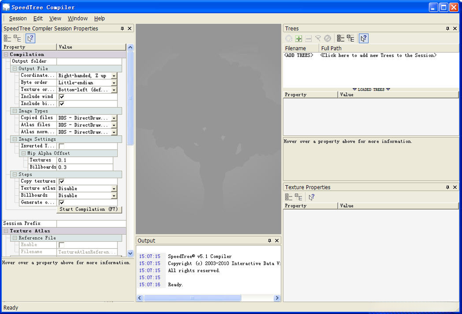Image resolution: width=462 pixels, height=314 pixels.
Task: Close the Texture Properties panel
Action: coord(455,187)
